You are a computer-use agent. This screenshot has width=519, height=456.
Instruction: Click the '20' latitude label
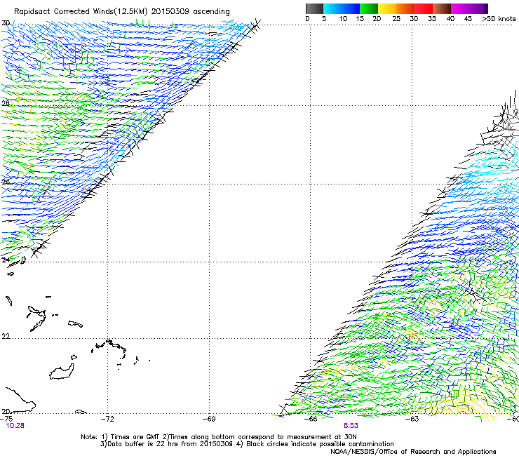click(6, 412)
